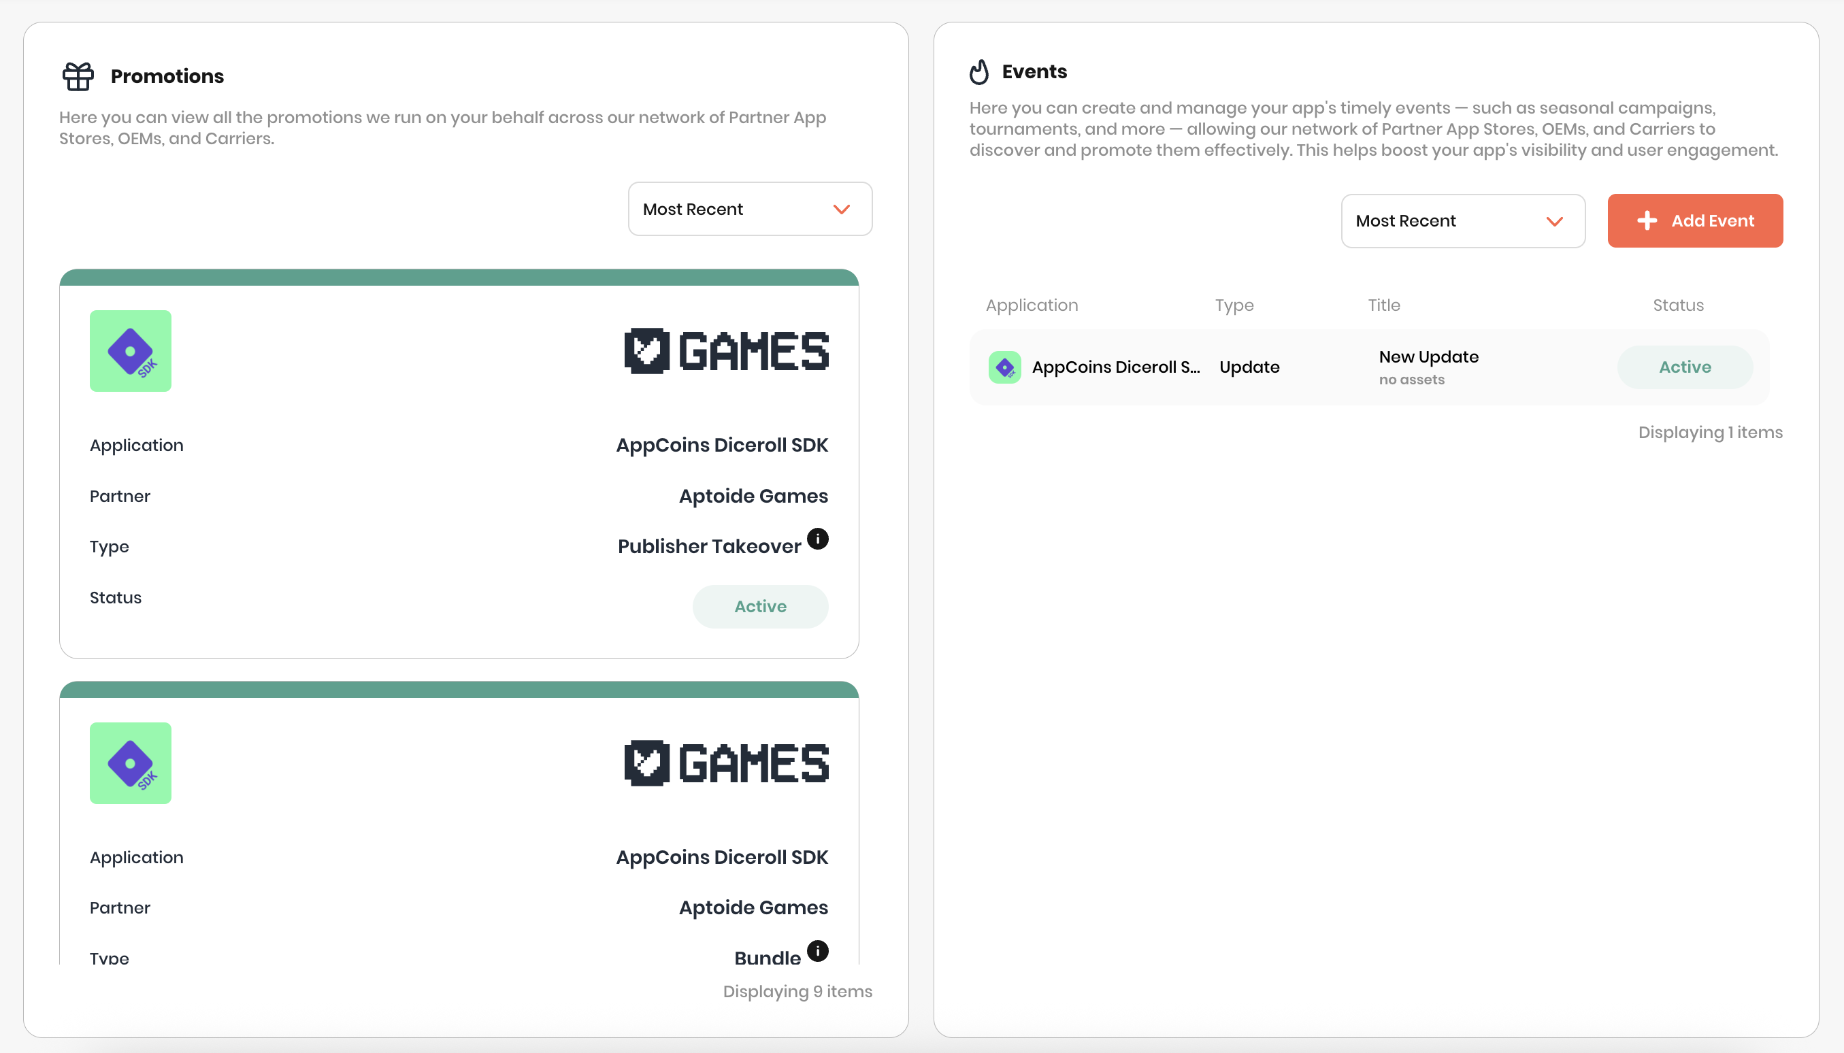Click the Aptoide Games logo in the Publisher Takeover card

726,351
